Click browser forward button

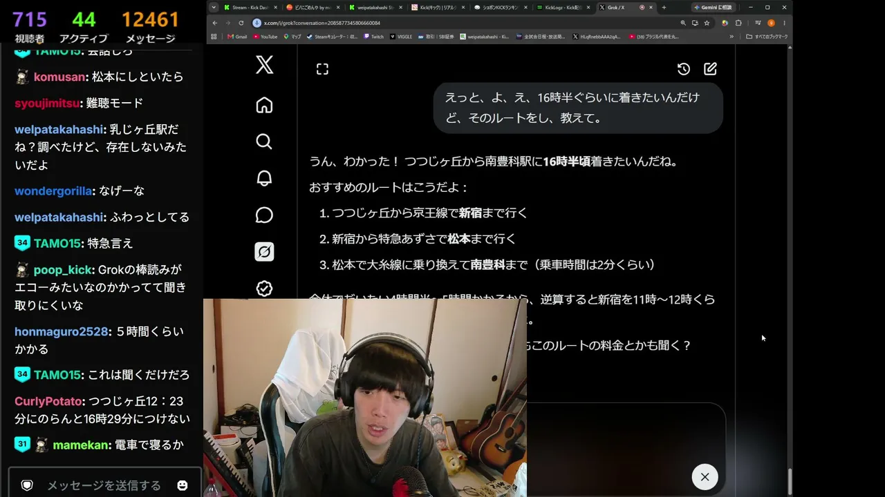click(227, 23)
